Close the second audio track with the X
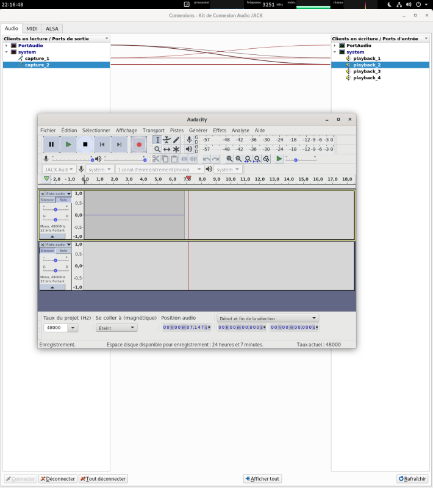Screen dimensions: 433x488 coord(43,245)
